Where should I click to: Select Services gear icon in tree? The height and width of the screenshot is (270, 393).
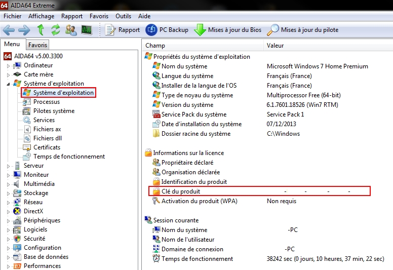tap(26, 120)
